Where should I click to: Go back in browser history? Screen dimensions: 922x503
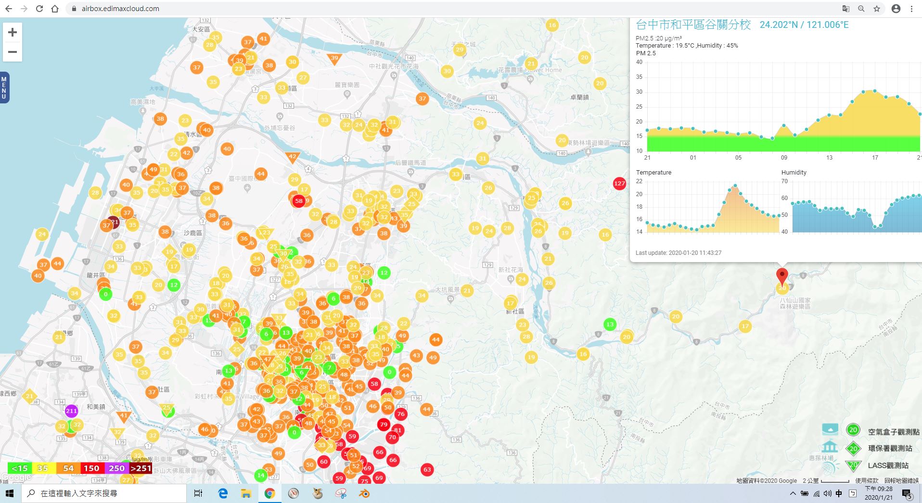[x=9, y=9]
